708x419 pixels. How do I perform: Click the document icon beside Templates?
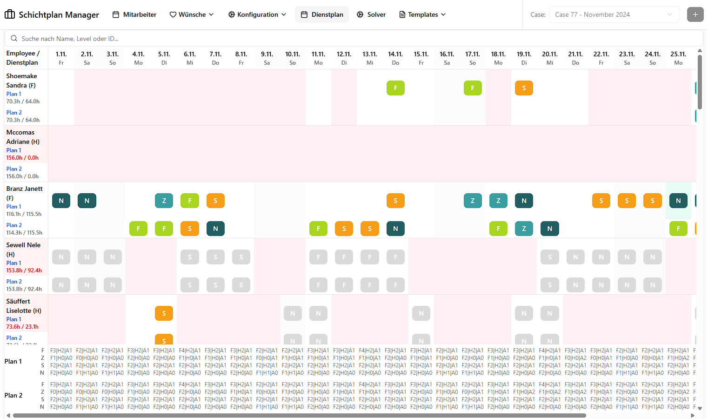click(402, 14)
